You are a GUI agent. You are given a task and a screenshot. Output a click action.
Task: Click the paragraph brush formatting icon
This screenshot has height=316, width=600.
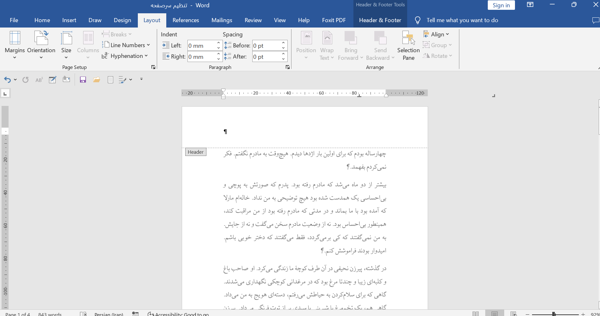[122, 80]
